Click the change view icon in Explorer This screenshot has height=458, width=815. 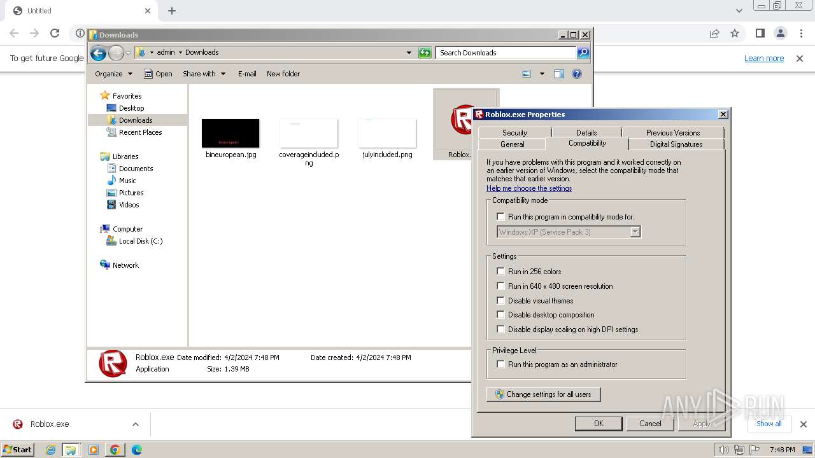pos(527,74)
